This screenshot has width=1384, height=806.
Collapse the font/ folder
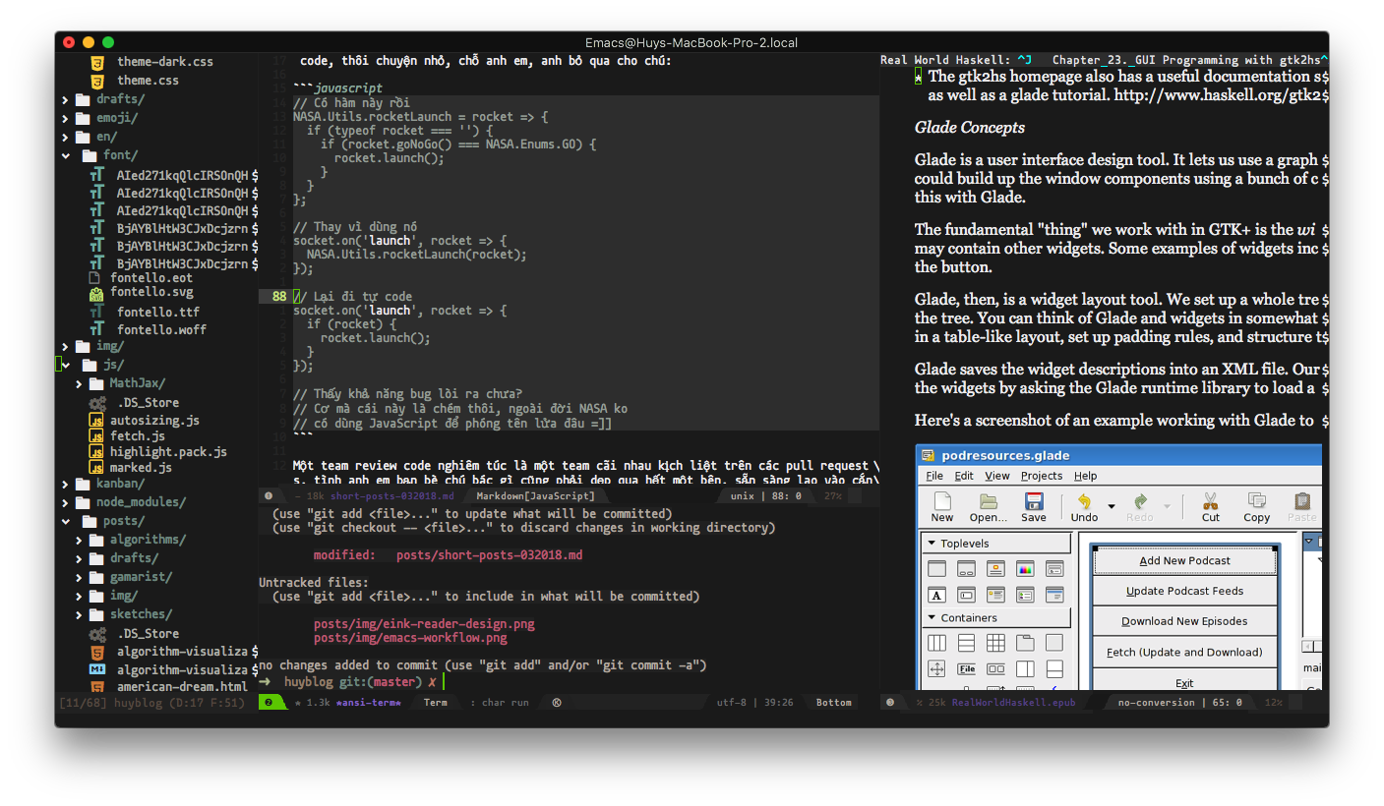click(66, 155)
